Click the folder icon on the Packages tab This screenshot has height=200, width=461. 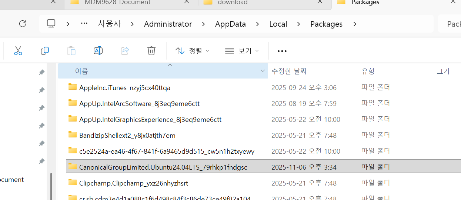click(341, 2)
